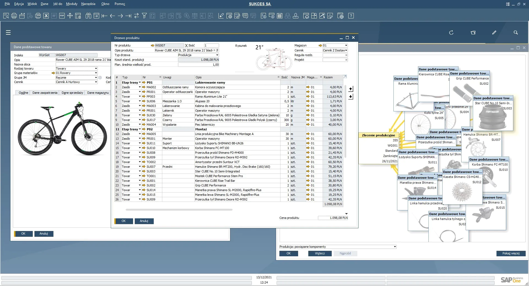Open the Magazyn warehouse dropdown
Image resolution: width=529 pixels, height=286 pixels.
coord(346,46)
